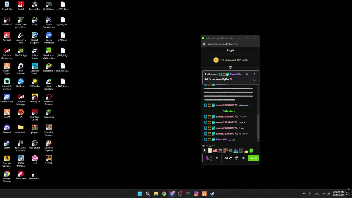Click the Elgato Camera Hub icon
352x198 pixels.
click(49, 23)
